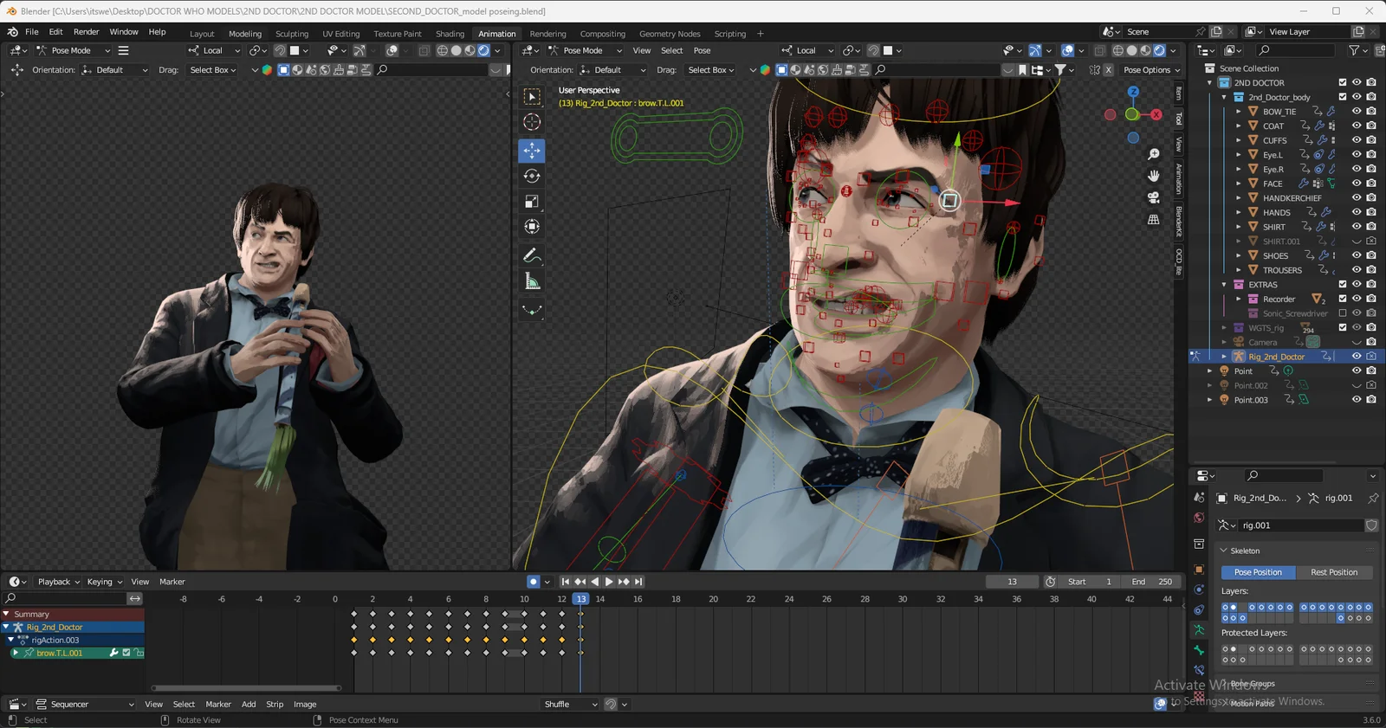The height and width of the screenshot is (728, 1386).
Task: Open the Pose menu in right viewport
Action: 702,50
